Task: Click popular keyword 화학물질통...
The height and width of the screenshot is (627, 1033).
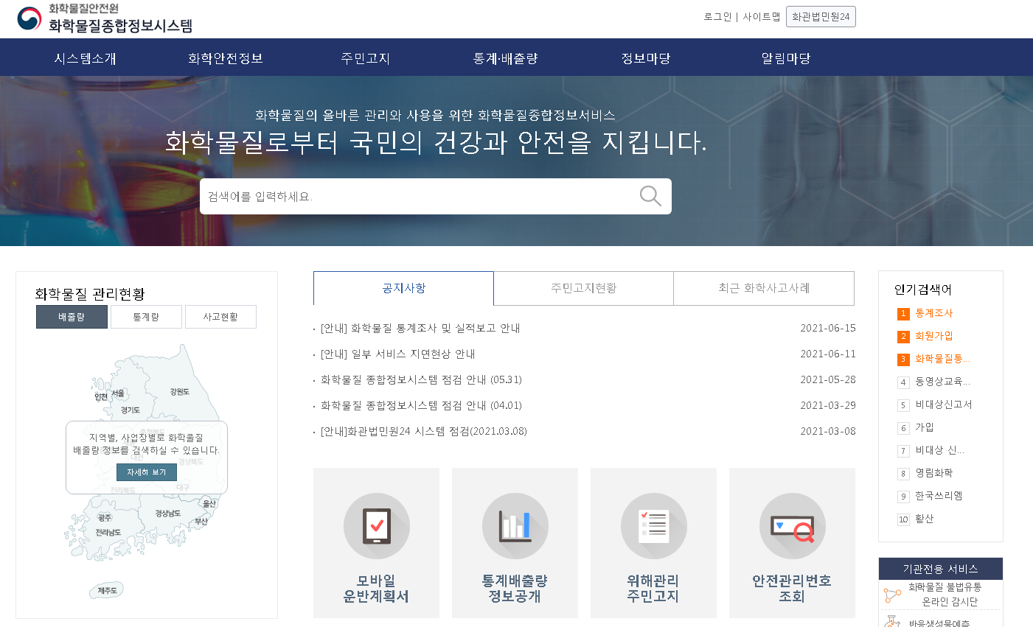Action: tap(942, 359)
